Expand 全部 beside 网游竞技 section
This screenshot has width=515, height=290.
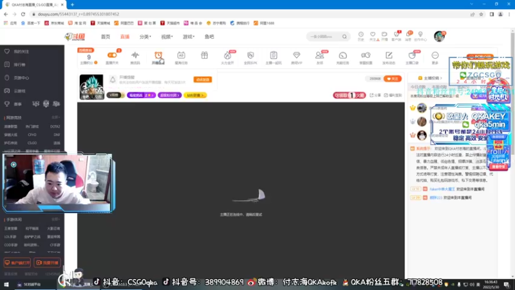(x=55, y=117)
